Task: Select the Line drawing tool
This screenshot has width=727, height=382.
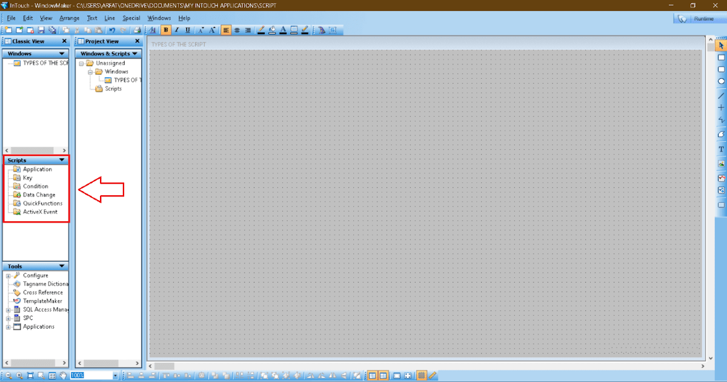Action: (x=721, y=95)
